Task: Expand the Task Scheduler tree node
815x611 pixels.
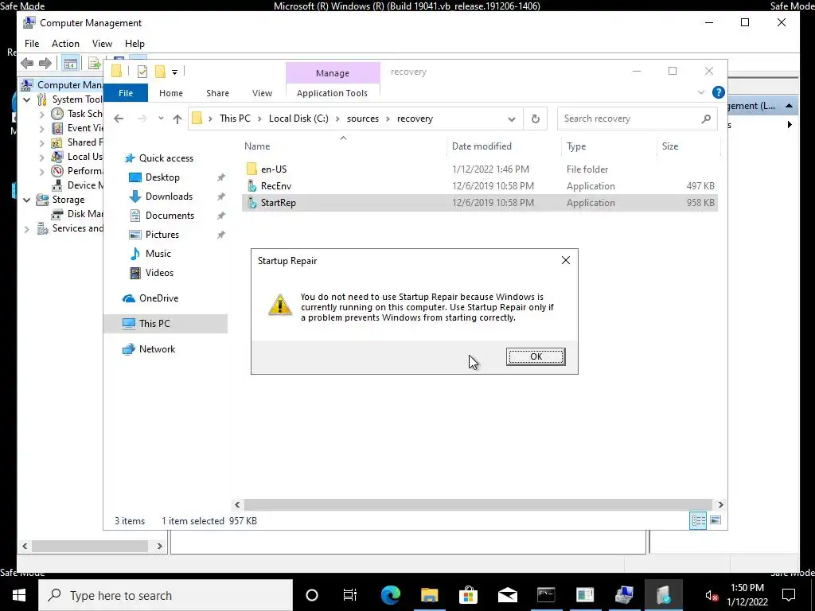Action: [x=42, y=114]
